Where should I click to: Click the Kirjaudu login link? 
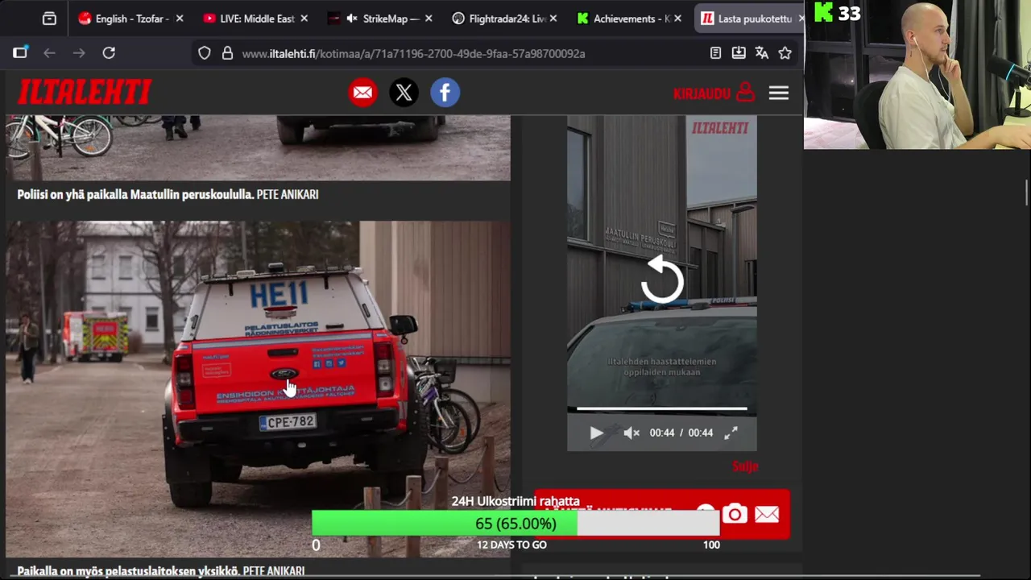tap(702, 93)
